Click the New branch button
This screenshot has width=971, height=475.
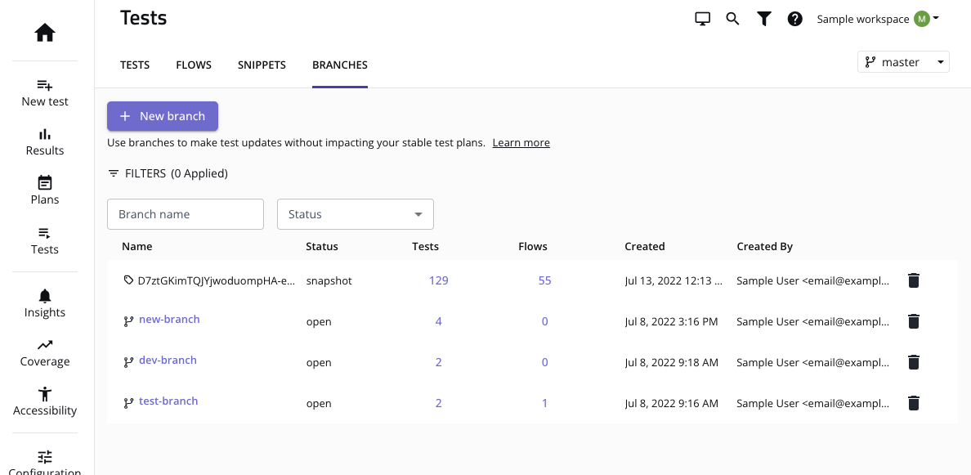point(163,116)
